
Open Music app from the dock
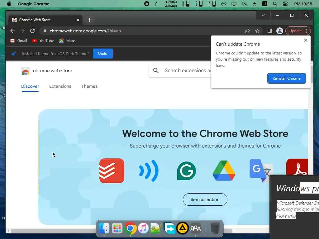coord(143,228)
